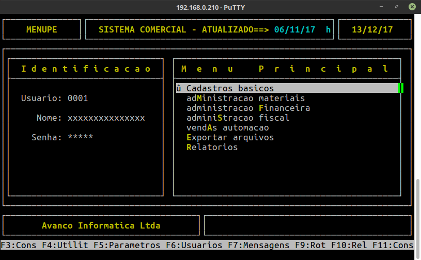Click the green cursor block beside Cadastros basicos
The image size is (421, 260).
point(401,88)
